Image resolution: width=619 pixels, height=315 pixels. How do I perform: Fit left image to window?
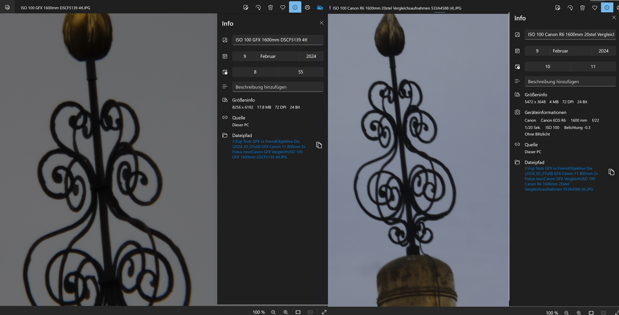pos(298,312)
